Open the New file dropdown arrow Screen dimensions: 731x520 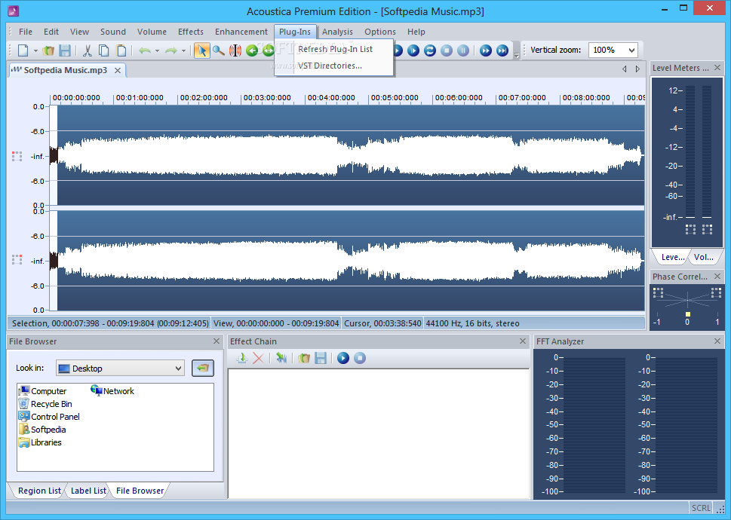tap(35, 50)
